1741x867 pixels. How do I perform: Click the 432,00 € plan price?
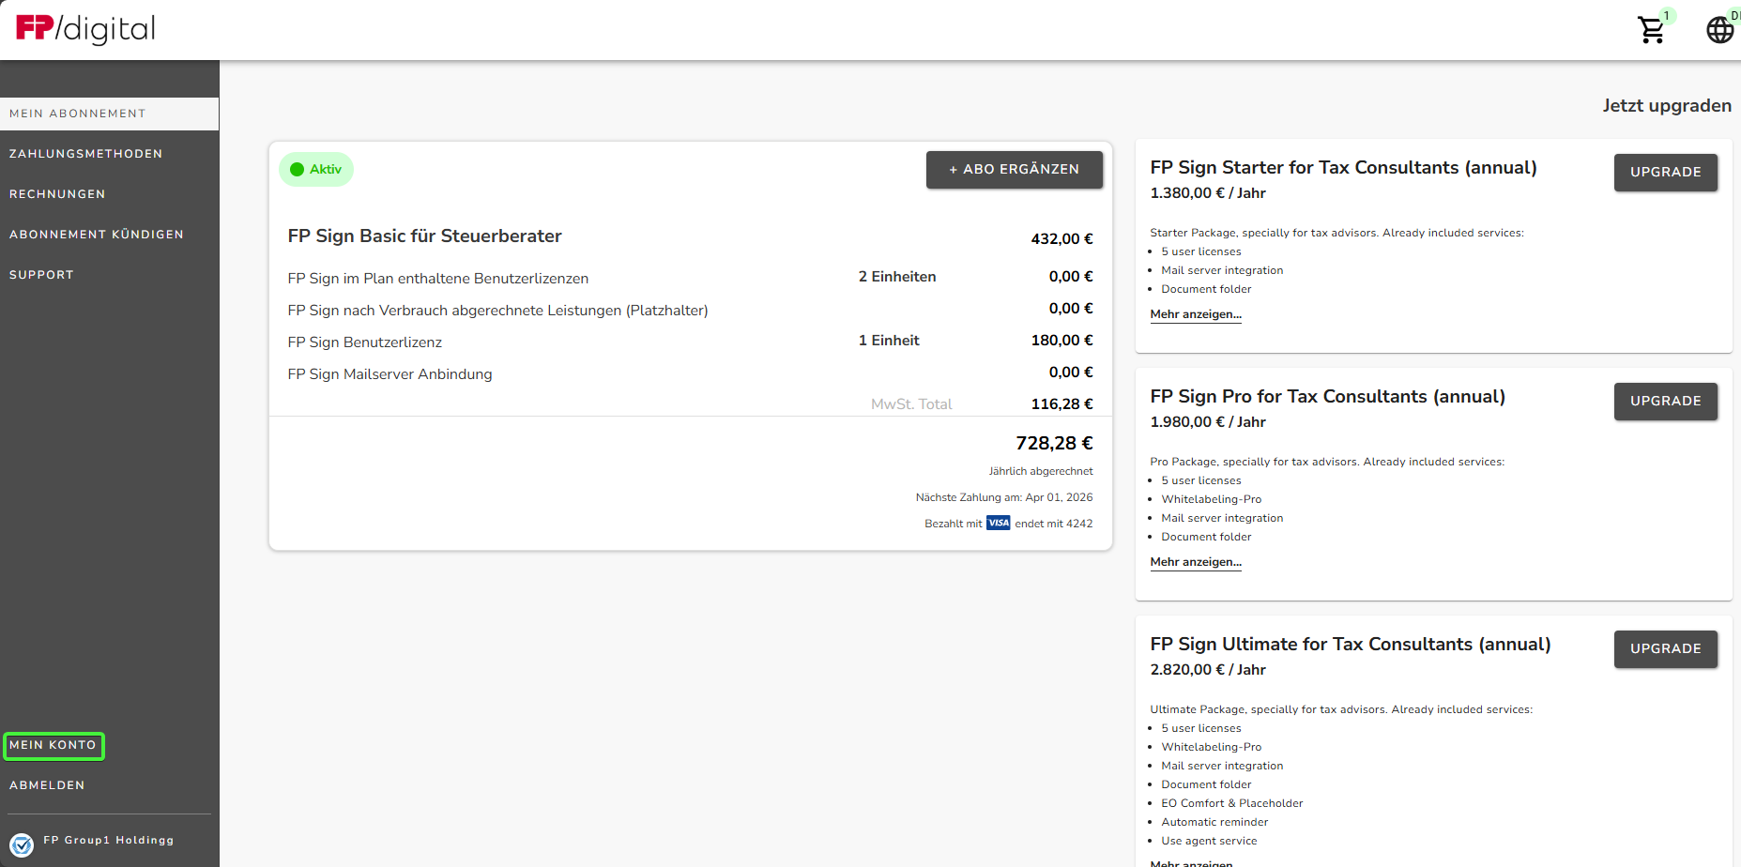coord(1062,239)
